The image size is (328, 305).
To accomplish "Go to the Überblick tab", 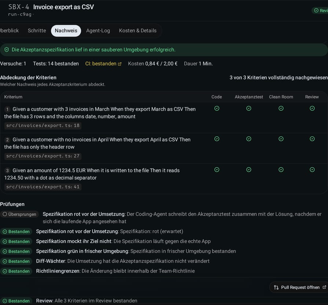I will coord(10,30).
